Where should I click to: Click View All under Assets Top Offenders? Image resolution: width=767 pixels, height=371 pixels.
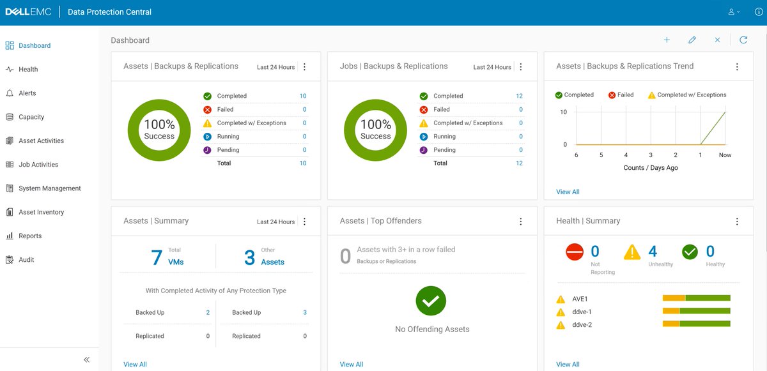pyautogui.click(x=351, y=364)
